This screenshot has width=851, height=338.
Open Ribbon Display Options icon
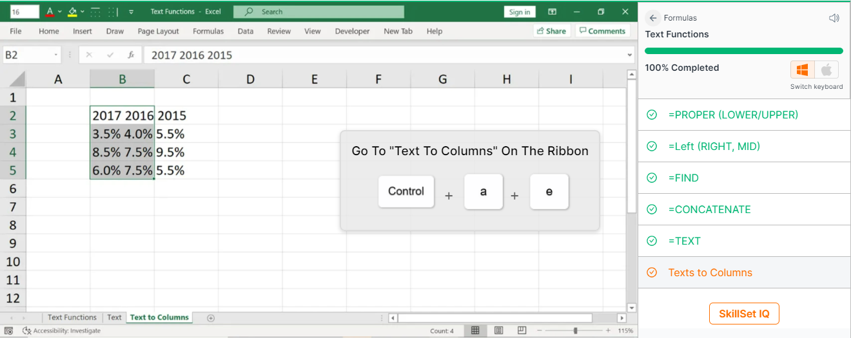[x=552, y=12]
